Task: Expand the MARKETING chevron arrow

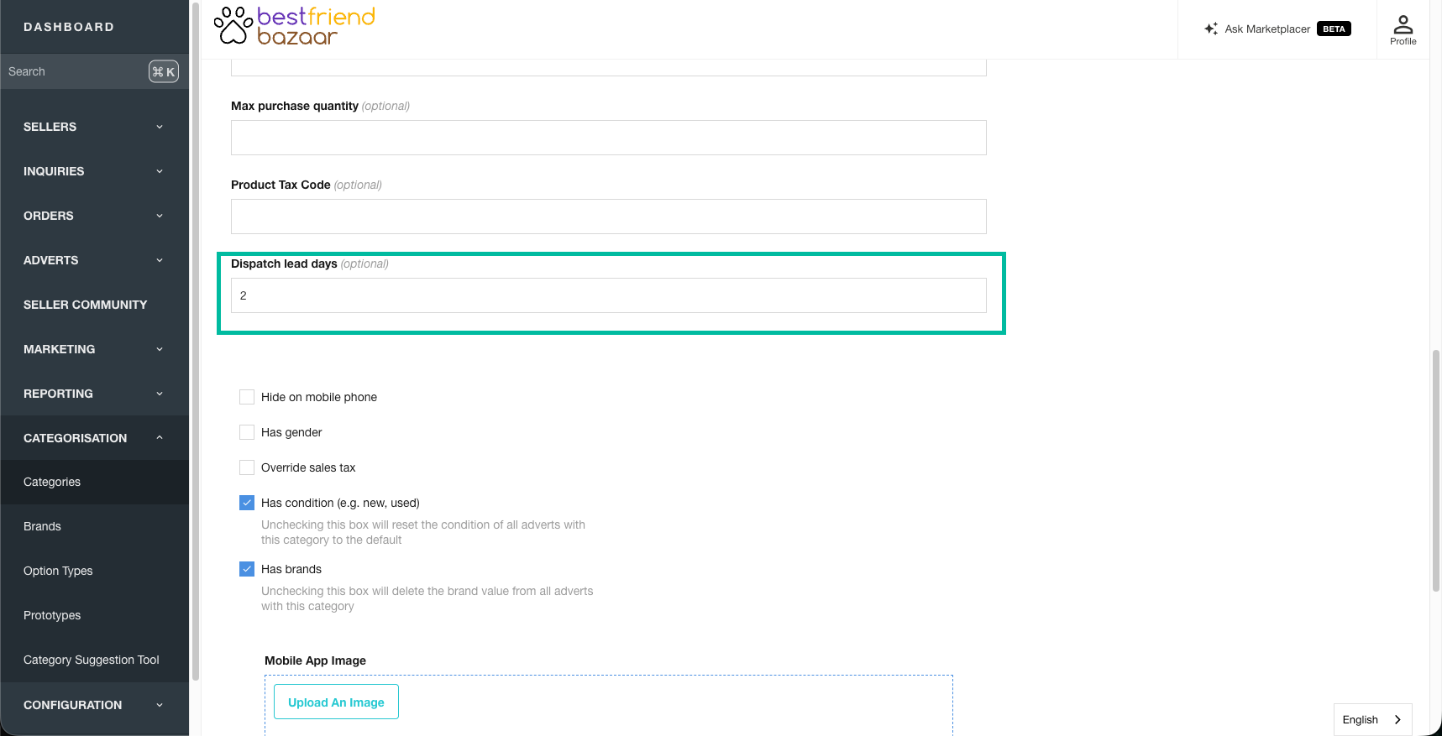Action: click(160, 349)
